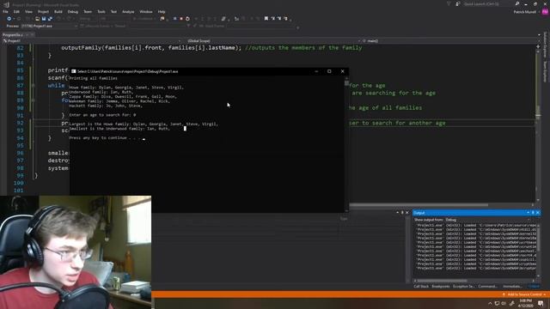Click the feedback icon near Quick Launch
Screen dimensions: 550x309
[458, 3]
